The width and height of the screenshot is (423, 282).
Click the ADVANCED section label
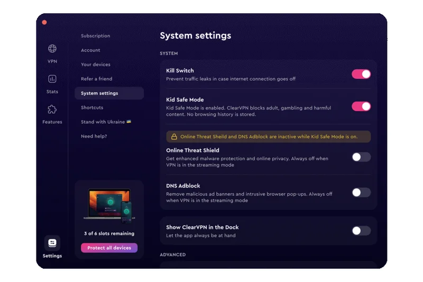(173, 254)
